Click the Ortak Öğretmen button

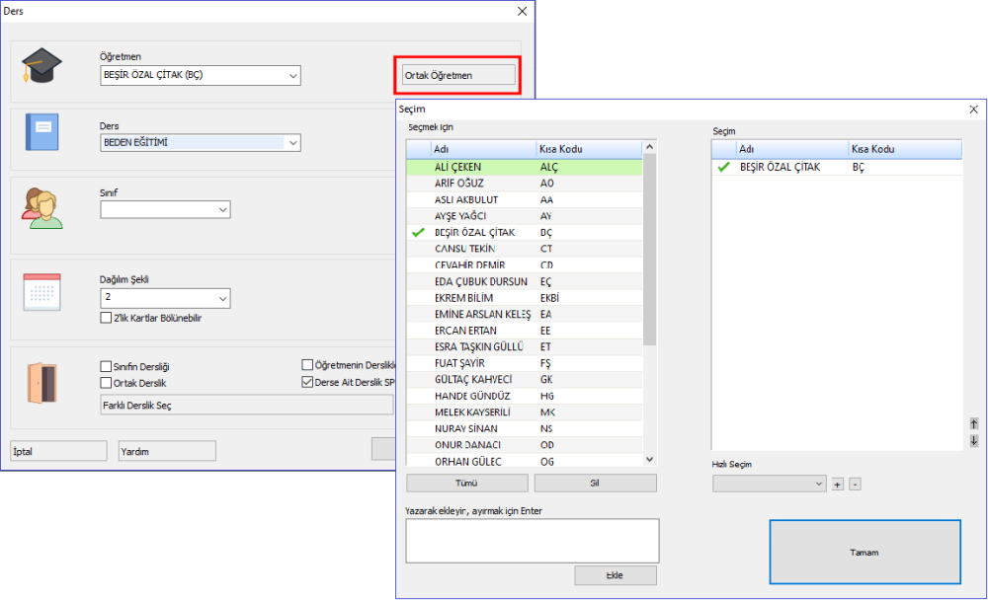pos(458,76)
